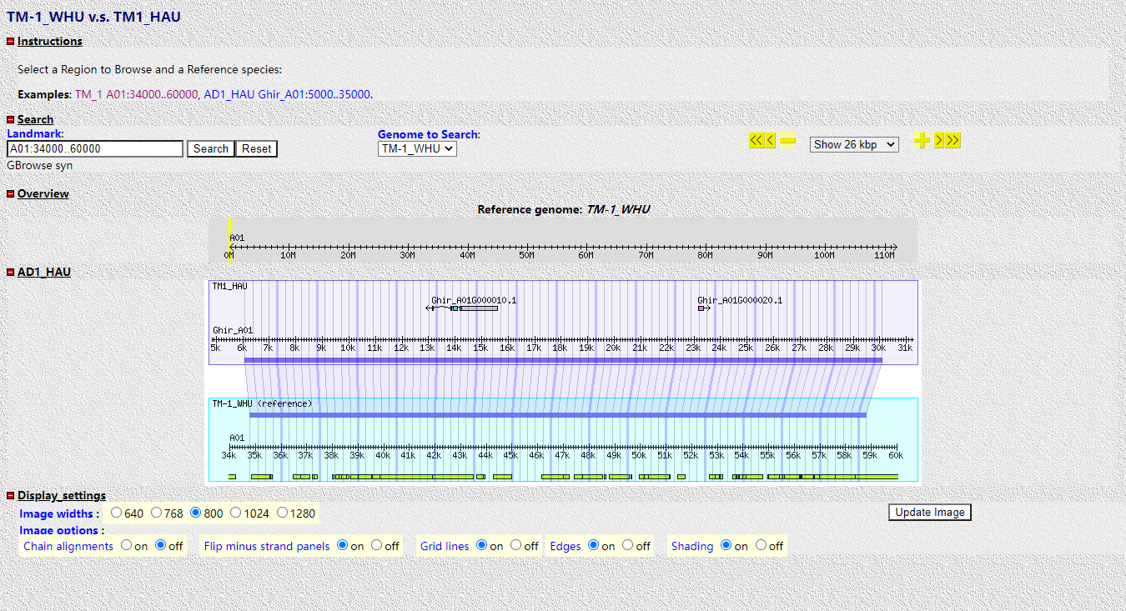The image size is (1126, 611).
Task: Click the 50M mark on overview ruler
Action: point(526,248)
